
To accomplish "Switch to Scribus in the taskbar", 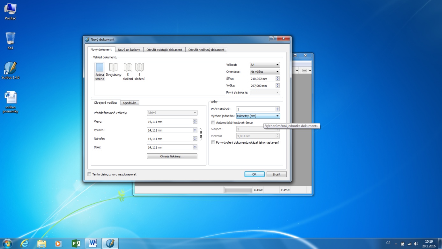I will coord(110,243).
